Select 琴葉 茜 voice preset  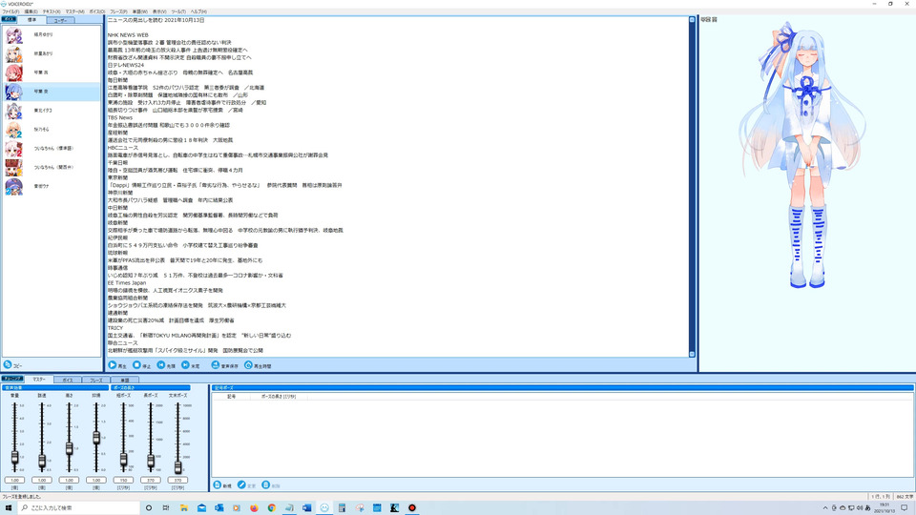pyautogui.click(x=52, y=72)
